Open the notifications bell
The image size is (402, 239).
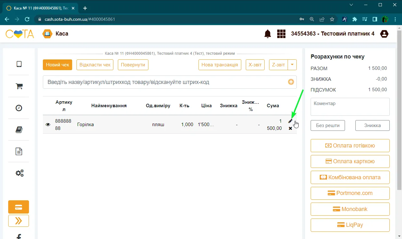(x=268, y=34)
